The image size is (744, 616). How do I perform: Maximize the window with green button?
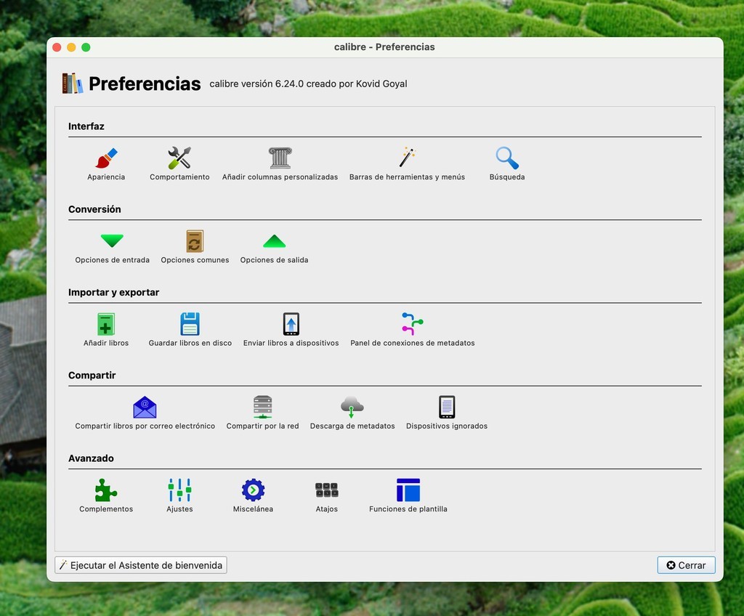[x=86, y=47]
